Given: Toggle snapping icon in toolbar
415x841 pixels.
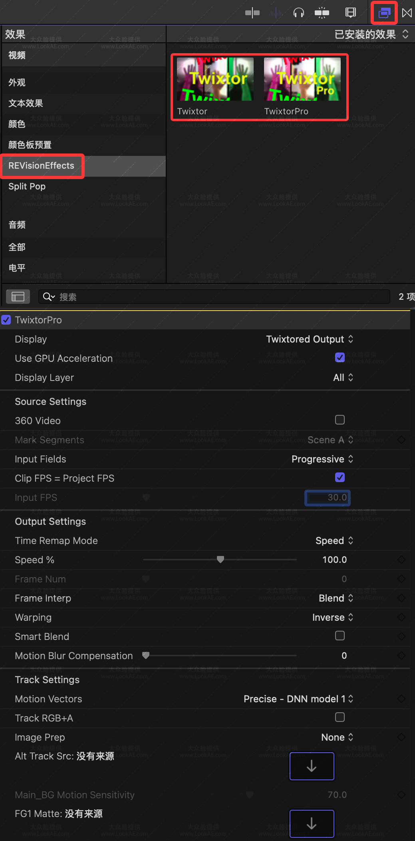Looking at the screenshot, I should 322,13.
